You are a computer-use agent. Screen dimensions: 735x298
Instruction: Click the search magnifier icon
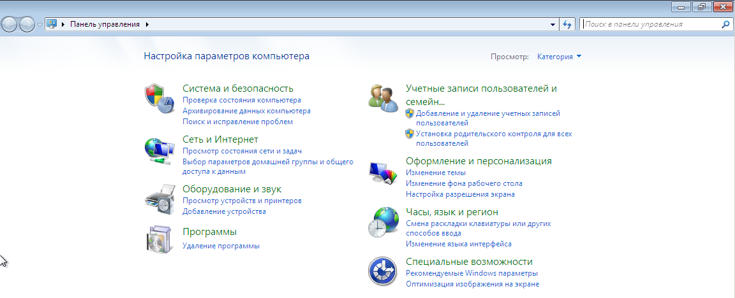725,24
